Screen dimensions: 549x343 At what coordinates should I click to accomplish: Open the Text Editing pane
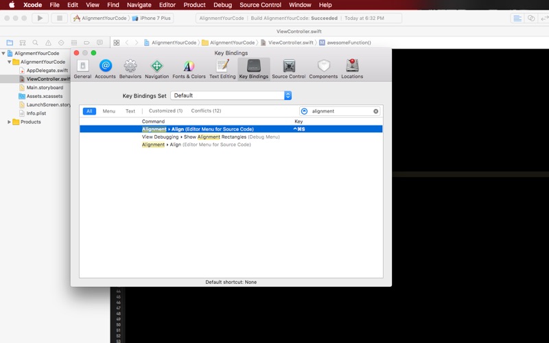[222, 69]
